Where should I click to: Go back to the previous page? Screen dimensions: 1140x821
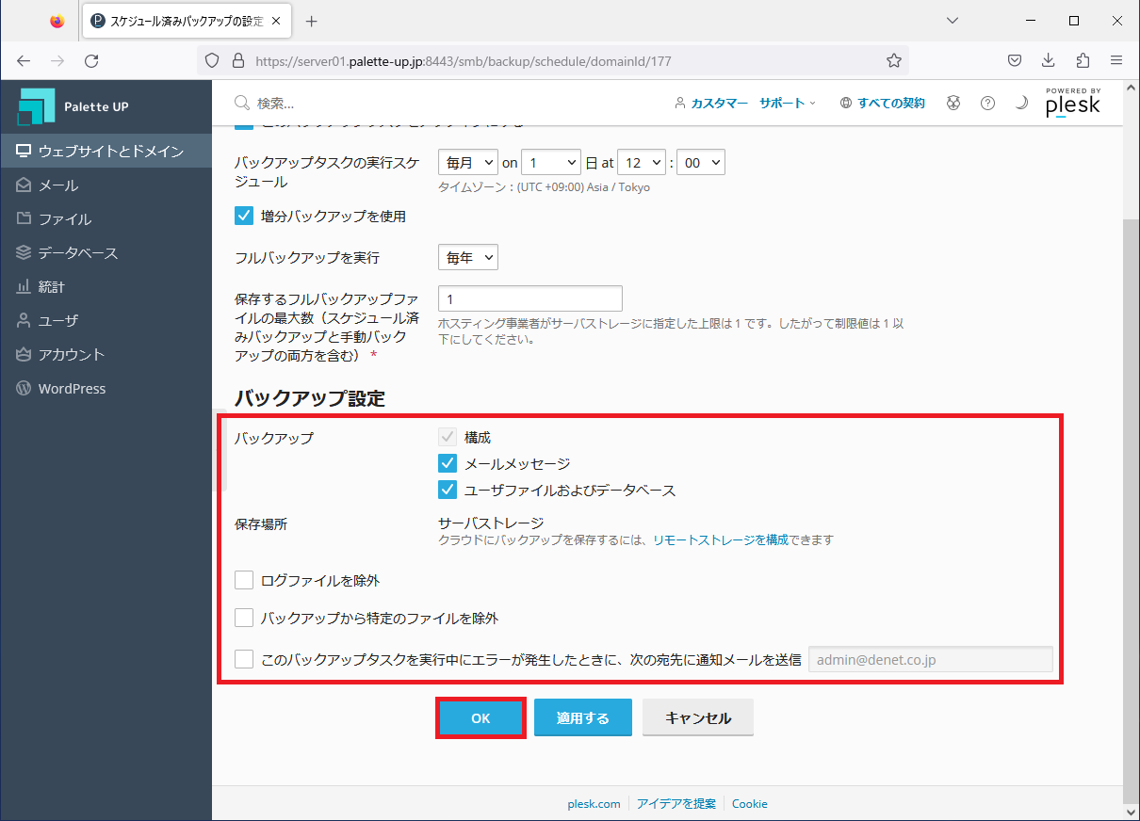(x=24, y=60)
